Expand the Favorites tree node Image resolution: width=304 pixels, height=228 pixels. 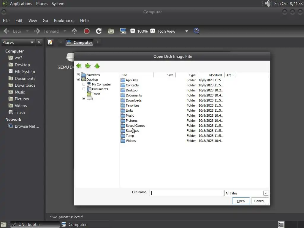[x=78, y=75]
